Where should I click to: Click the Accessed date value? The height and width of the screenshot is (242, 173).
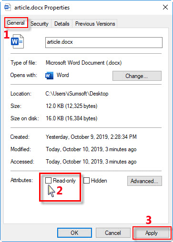91,162
